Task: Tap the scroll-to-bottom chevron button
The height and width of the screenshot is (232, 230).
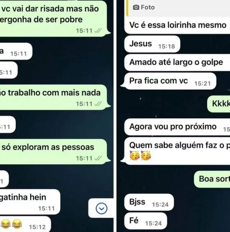Action: pos(101,208)
